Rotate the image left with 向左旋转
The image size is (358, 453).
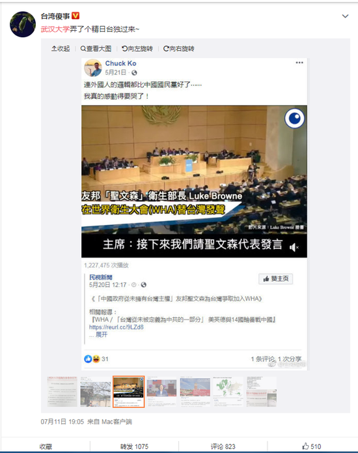(137, 48)
